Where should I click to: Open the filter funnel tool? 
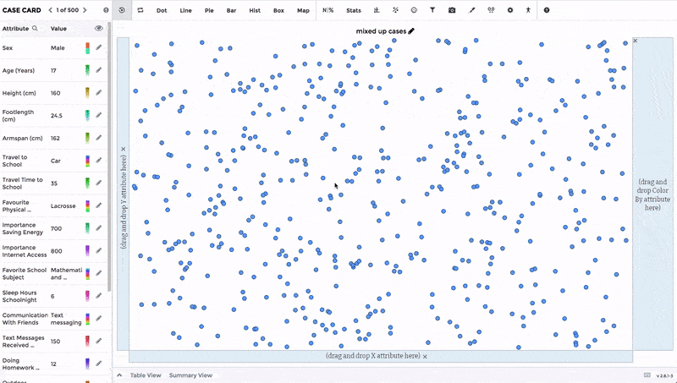click(x=432, y=10)
